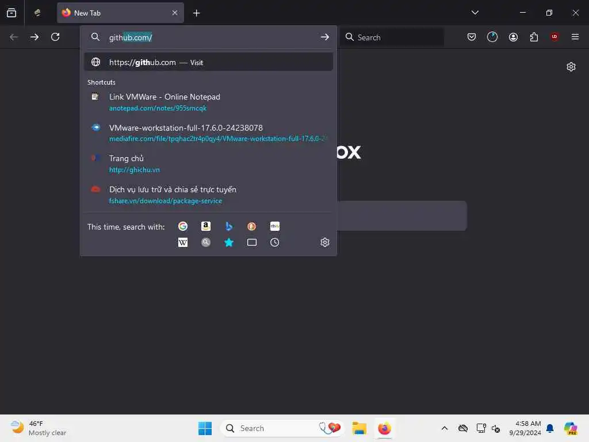
Task: Open the new tab page personalize gear
Action: (571, 67)
